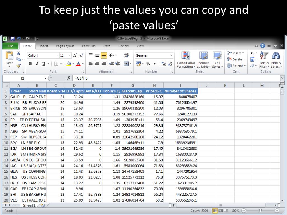
Task: Switch to the Insert tab
Action: (44, 46)
